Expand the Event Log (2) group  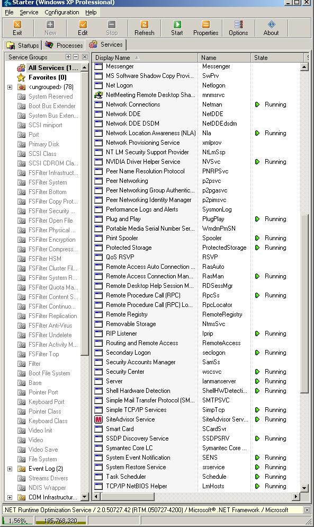point(10,469)
